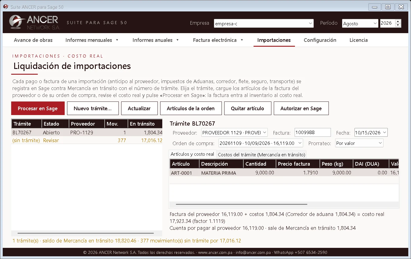The height and width of the screenshot is (259, 411).
Task: Click the DAI (DUA) column header
Action: pyautogui.click(x=371, y=164)
